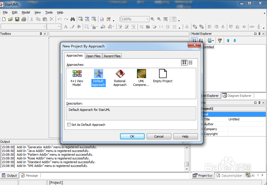Switch dialog to list view

pos(191,63)
